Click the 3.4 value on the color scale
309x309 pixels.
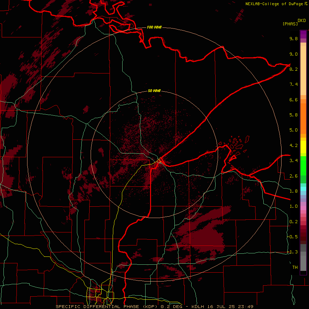[294, 161]
